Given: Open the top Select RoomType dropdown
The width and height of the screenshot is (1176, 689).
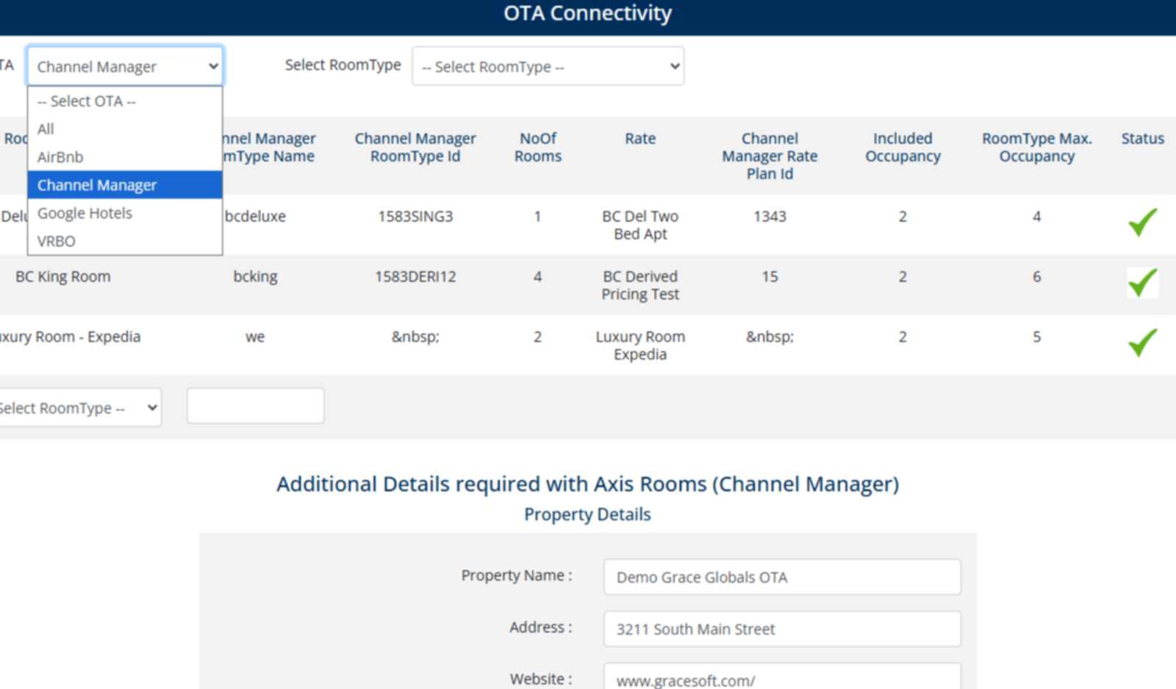Looking at the screenshot, I should click(548, 66).
